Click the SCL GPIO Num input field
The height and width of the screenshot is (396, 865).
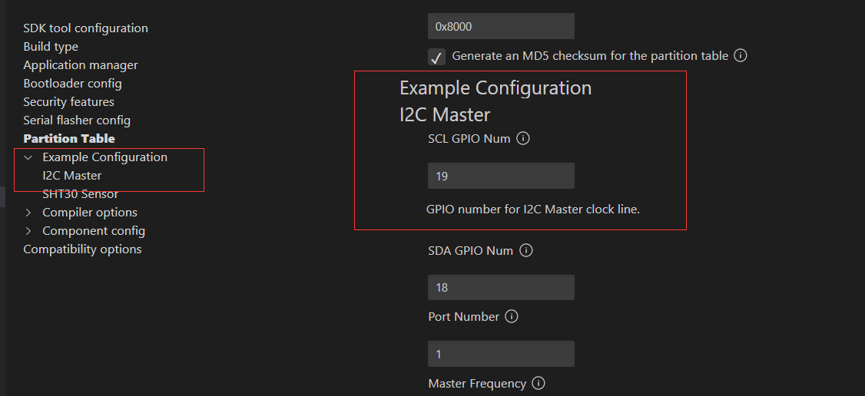(501, 176)
